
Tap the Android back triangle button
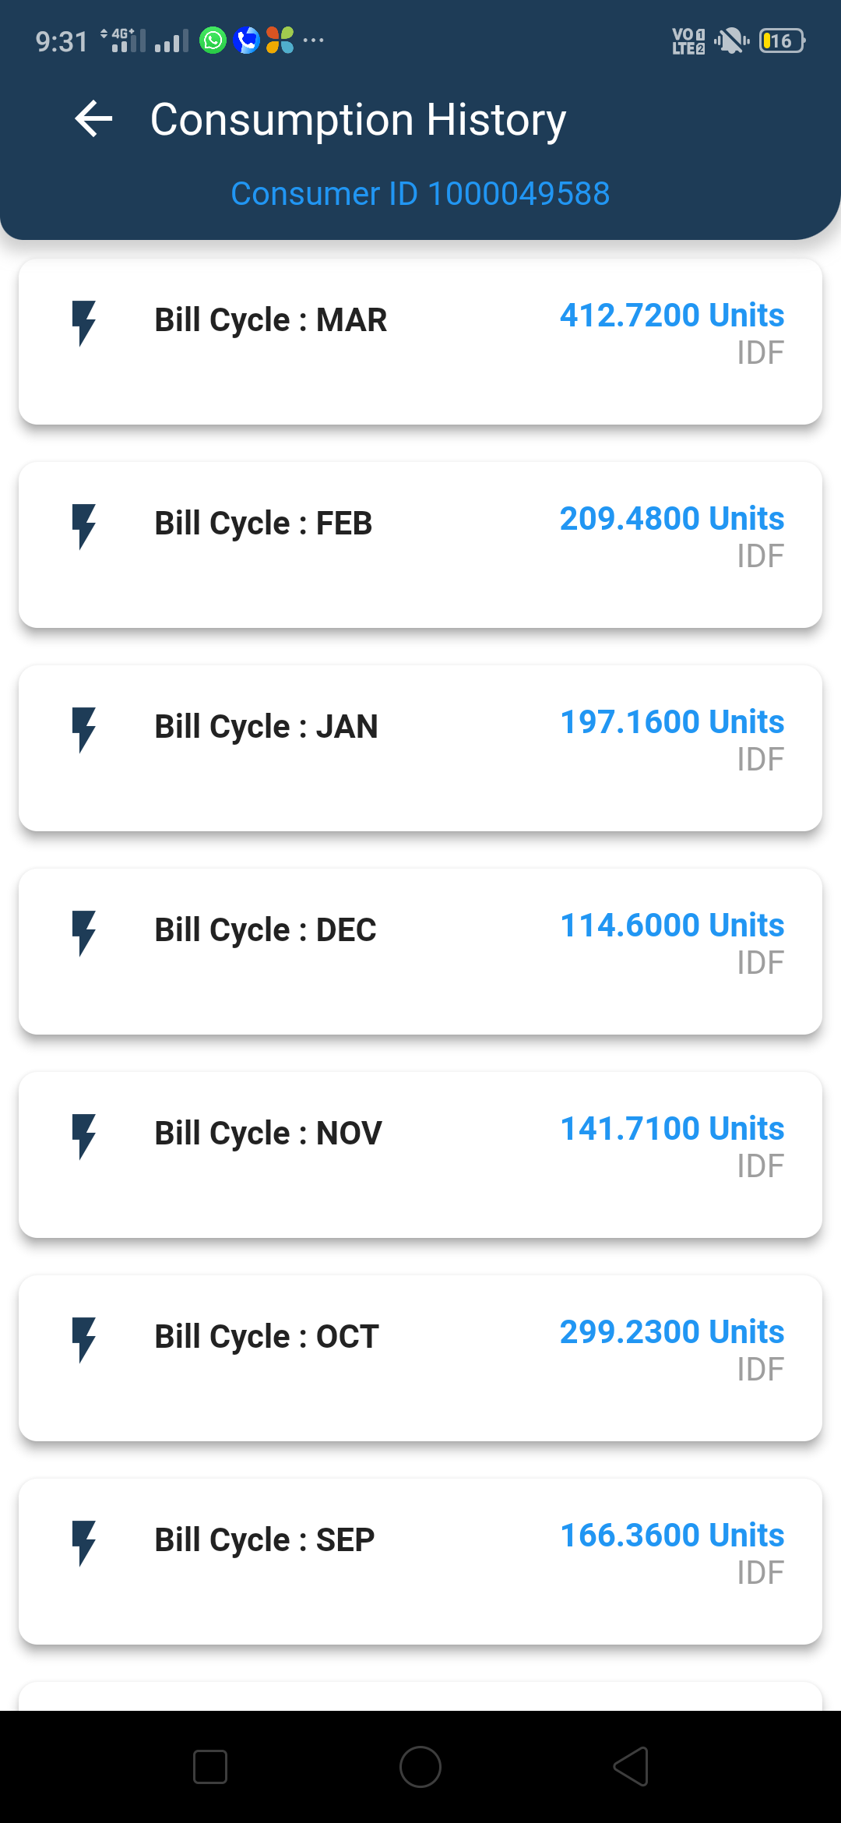632,1766
